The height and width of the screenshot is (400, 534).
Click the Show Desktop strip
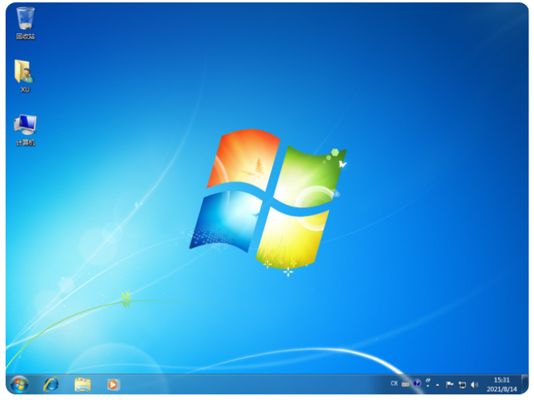pos(524,384)
